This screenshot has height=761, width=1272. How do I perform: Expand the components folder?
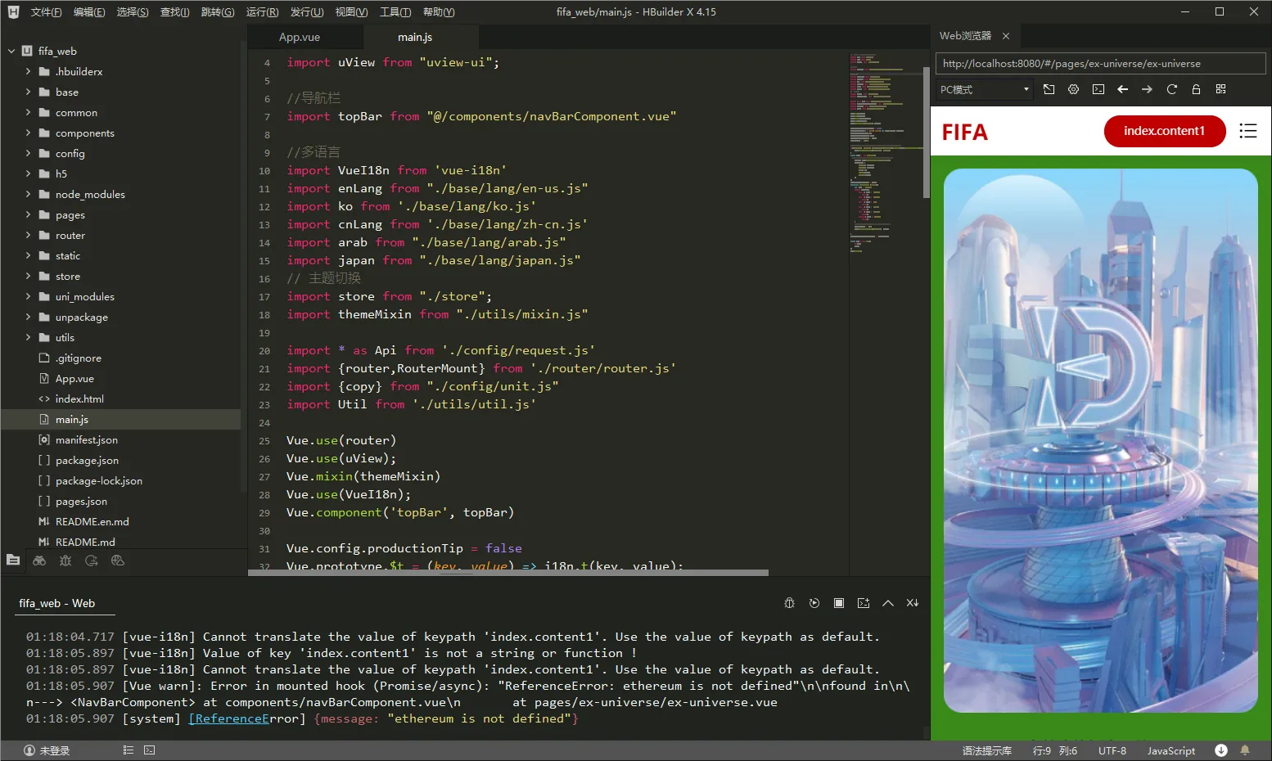[84, 133]
